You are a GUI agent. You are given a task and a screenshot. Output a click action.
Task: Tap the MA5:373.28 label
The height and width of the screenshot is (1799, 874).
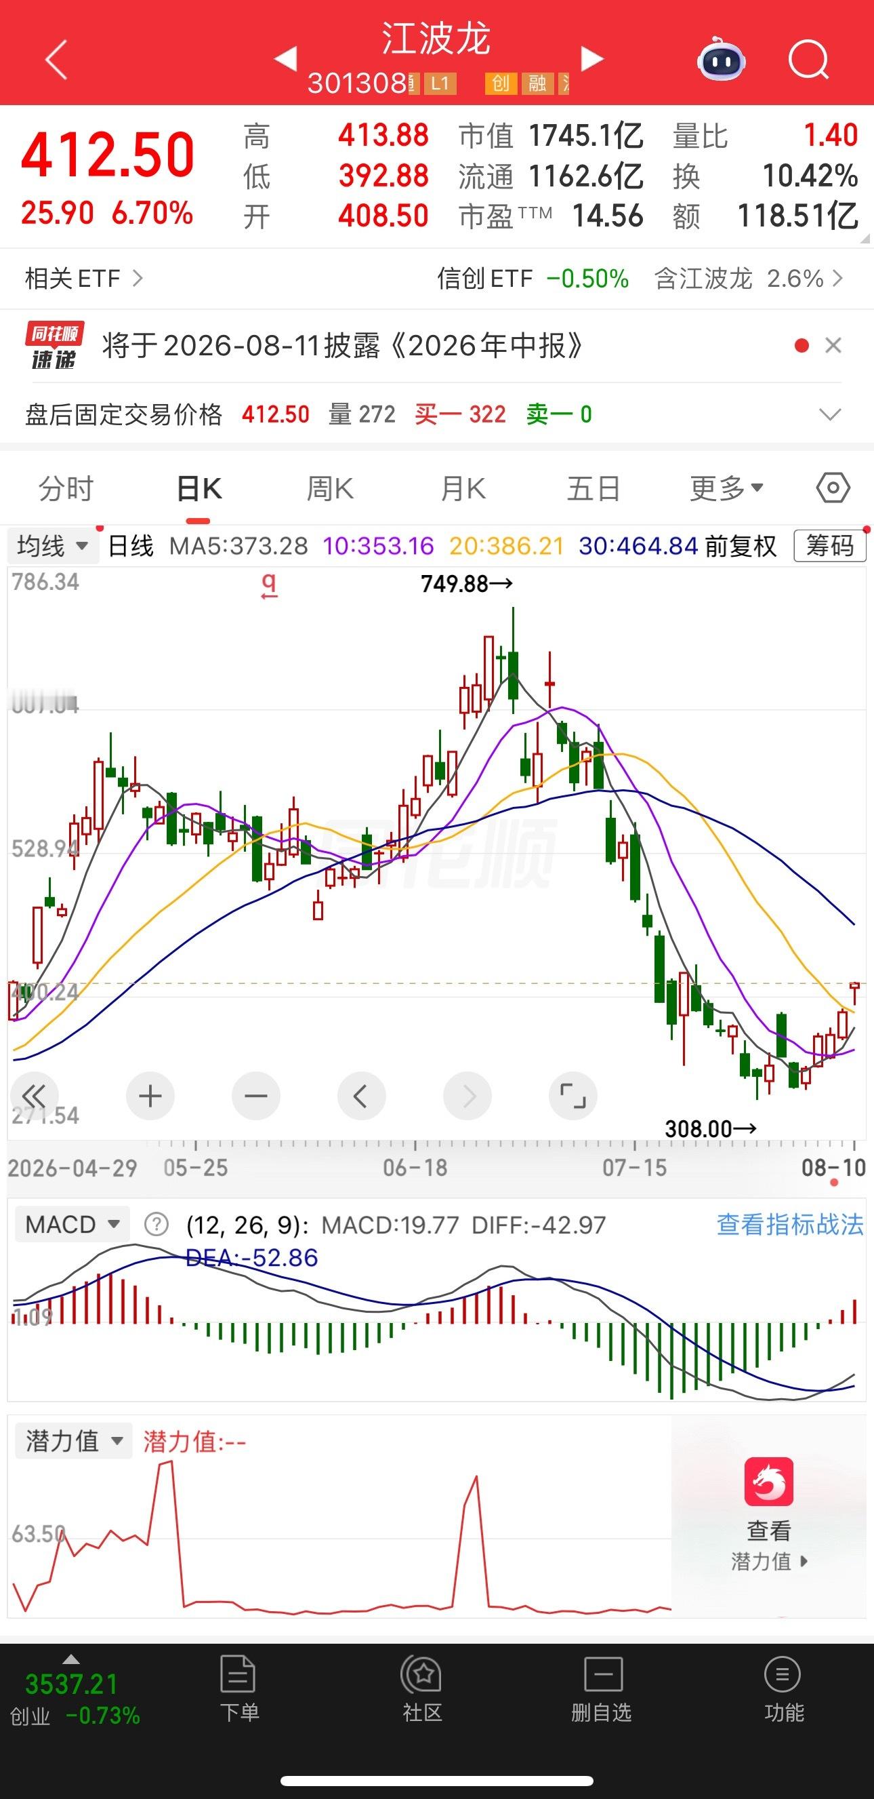pos(238,545)
